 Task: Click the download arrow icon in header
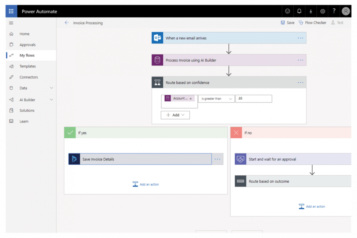(x=311, y=11)
